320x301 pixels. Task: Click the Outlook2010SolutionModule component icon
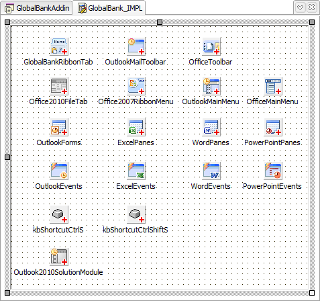pyautogui.click(x=59, y=257)
